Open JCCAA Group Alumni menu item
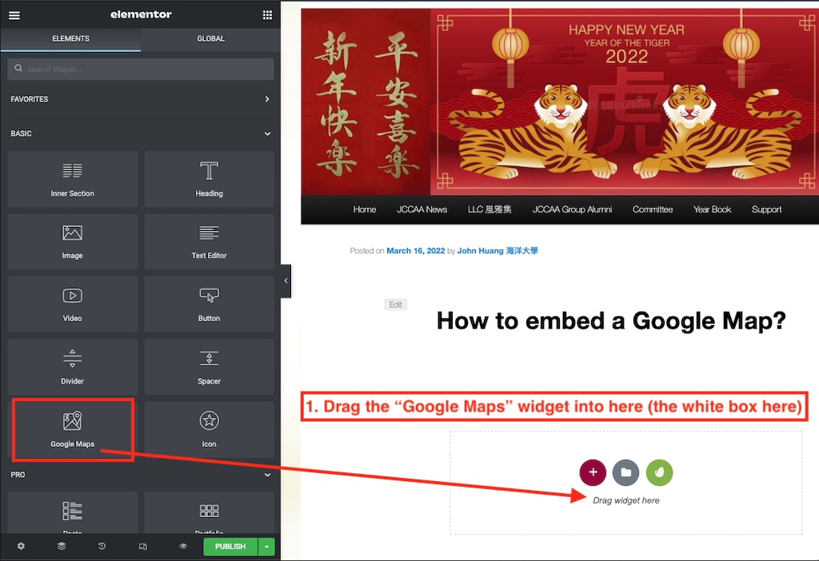This screenshot has width=819, height=561. [x=572, y=209]
